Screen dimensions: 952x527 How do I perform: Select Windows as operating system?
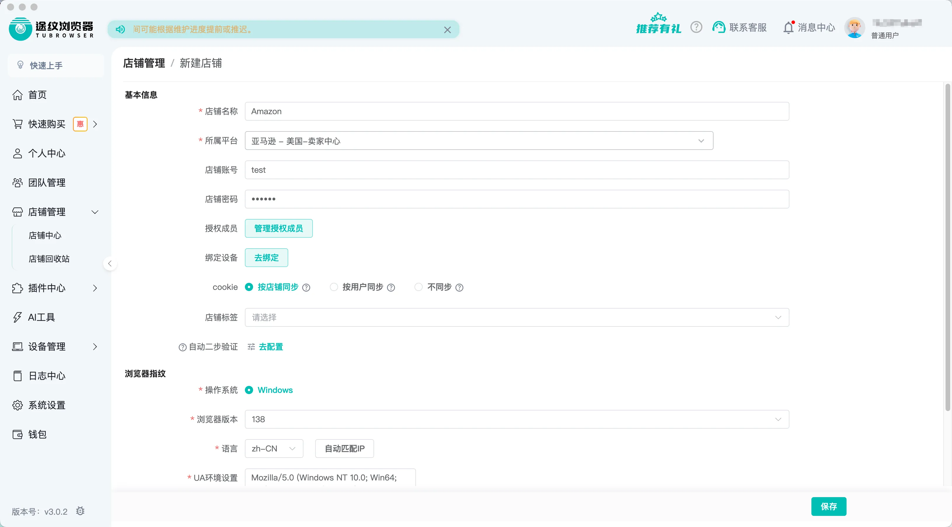(x=249, y=390)
